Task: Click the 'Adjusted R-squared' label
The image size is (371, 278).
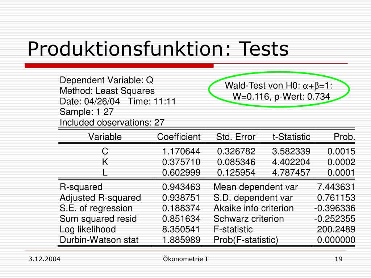Action: click(x=100, y=198)
